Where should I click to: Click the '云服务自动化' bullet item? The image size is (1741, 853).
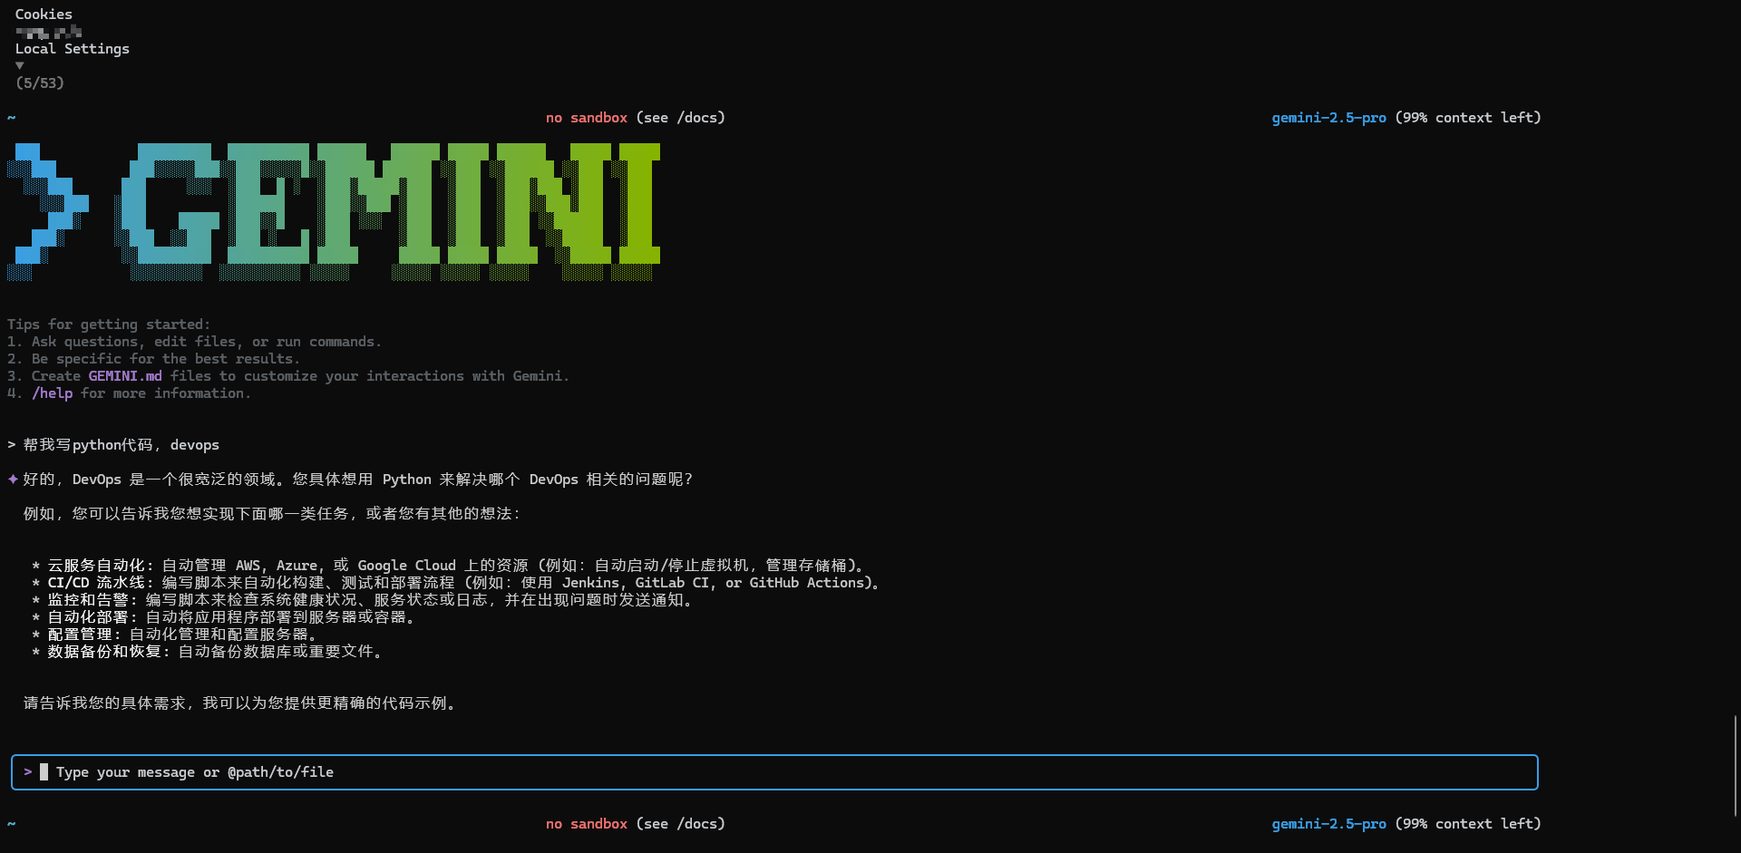[451, 566]
